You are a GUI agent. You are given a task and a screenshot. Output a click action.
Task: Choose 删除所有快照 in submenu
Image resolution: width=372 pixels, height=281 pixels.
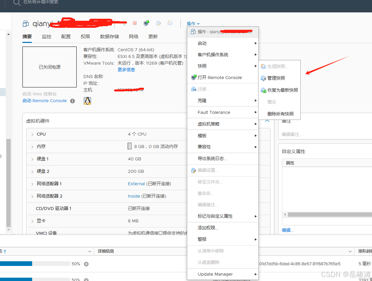click(280, 114)
